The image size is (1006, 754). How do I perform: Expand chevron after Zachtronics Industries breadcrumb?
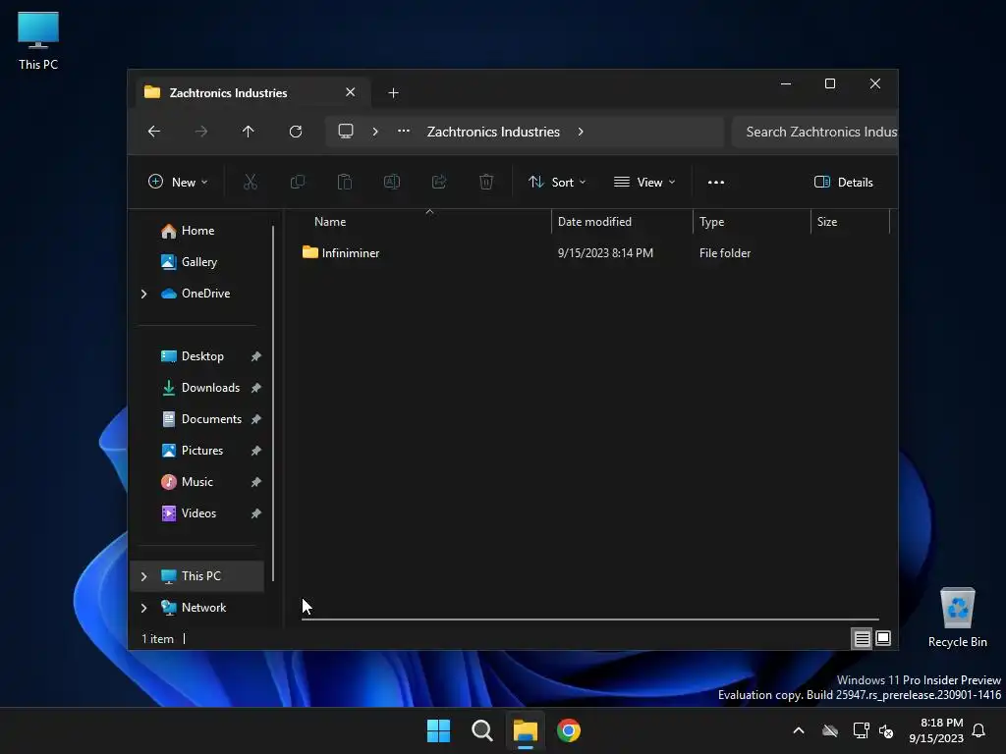tap(580, 132)
